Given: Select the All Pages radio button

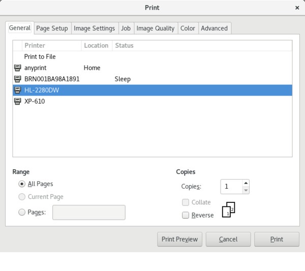Looking at the screenshot, I should 22,184.
